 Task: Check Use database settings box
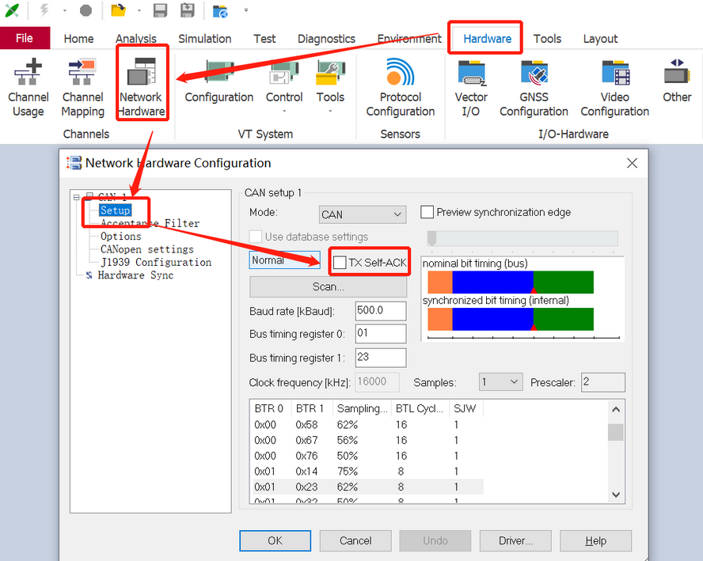pos(256,237)
